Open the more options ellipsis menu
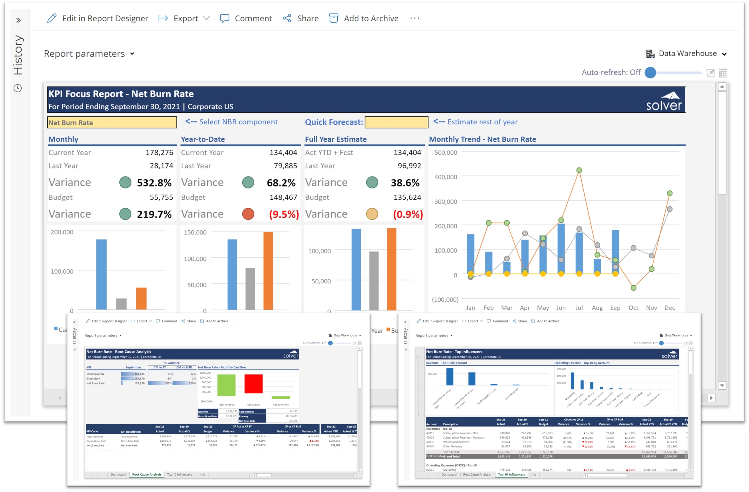Viewport: 749px width, 492px height. (415, 18)
